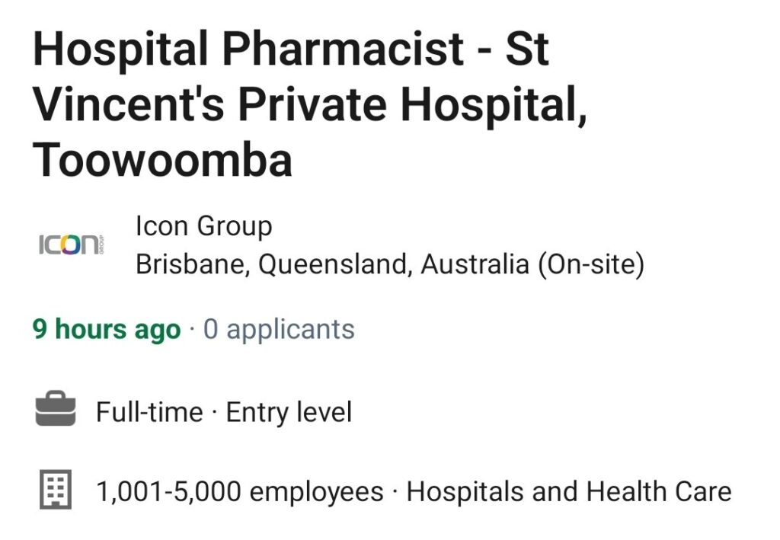780x540 pixels.
Task: Click the office building company size icon
Action: [55, 489]
